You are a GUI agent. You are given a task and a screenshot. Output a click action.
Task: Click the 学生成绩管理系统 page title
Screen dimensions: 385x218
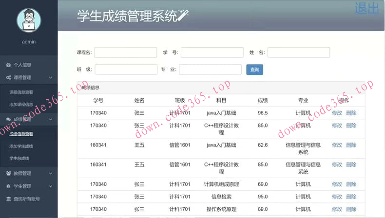pos(127,16)
